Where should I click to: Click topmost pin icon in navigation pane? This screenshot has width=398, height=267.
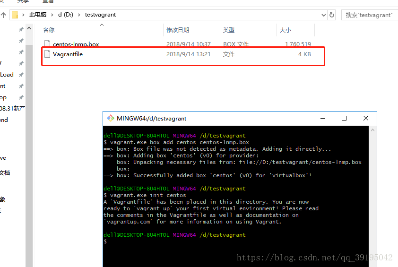(21, 29)
